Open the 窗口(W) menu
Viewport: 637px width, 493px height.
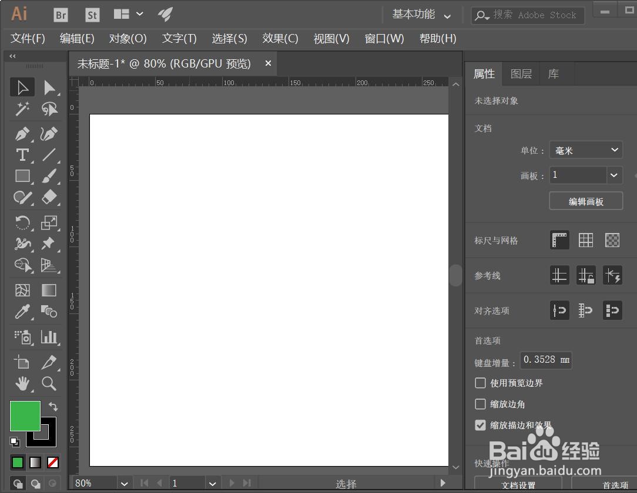384,39
